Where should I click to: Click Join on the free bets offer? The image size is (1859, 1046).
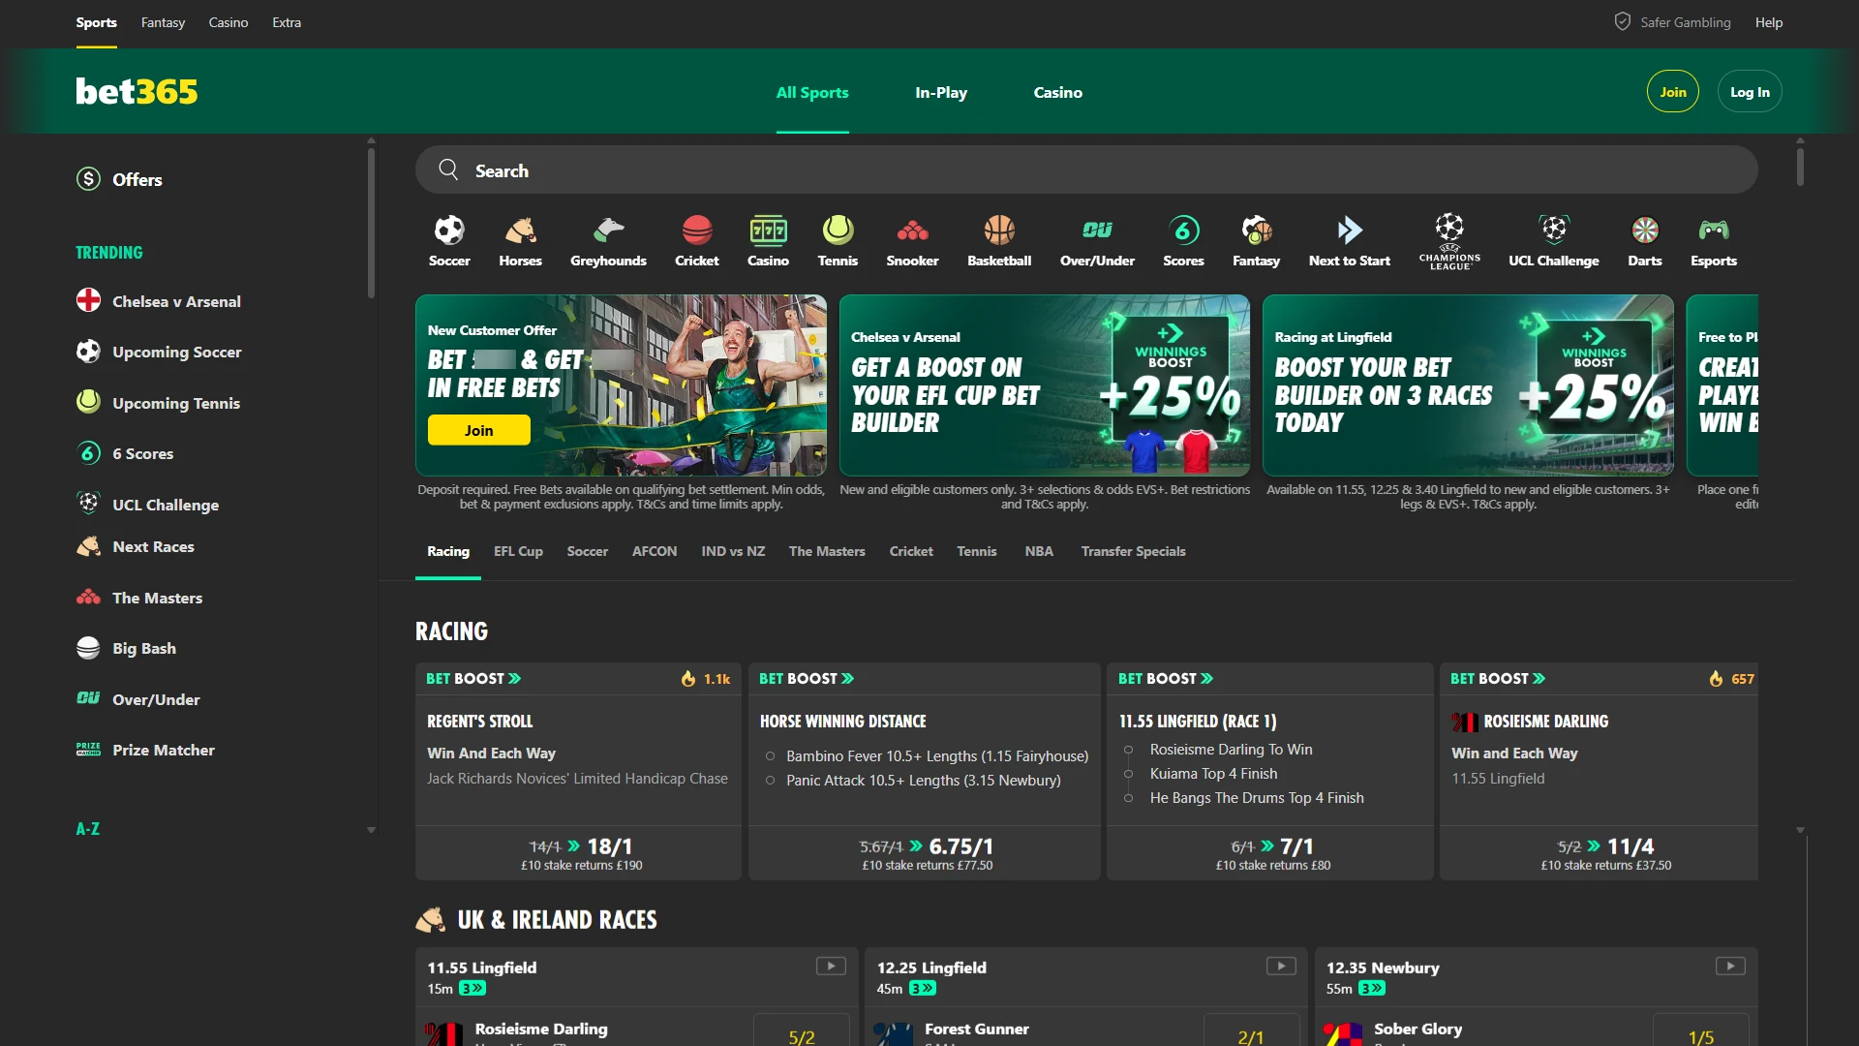coord(478,429)
